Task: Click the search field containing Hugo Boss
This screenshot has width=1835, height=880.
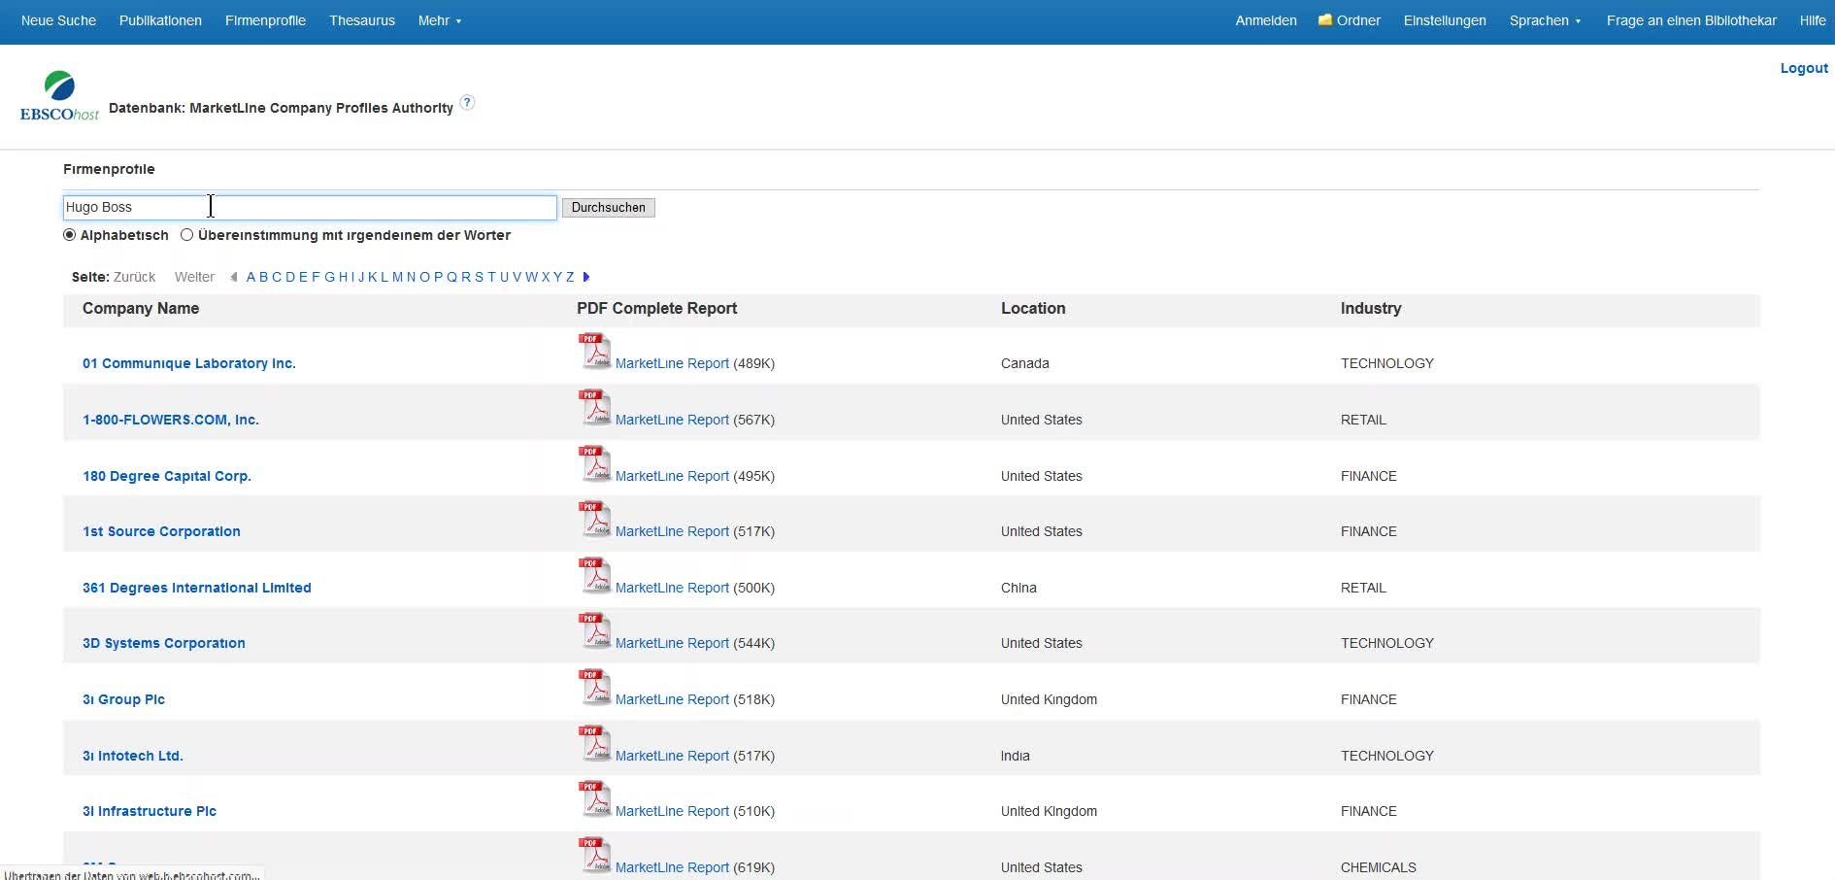Action: pos(310,207)
